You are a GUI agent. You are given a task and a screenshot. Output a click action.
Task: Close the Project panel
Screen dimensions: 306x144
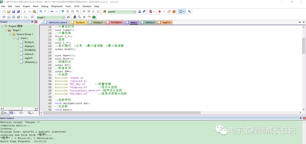click(x=36, y=22)
